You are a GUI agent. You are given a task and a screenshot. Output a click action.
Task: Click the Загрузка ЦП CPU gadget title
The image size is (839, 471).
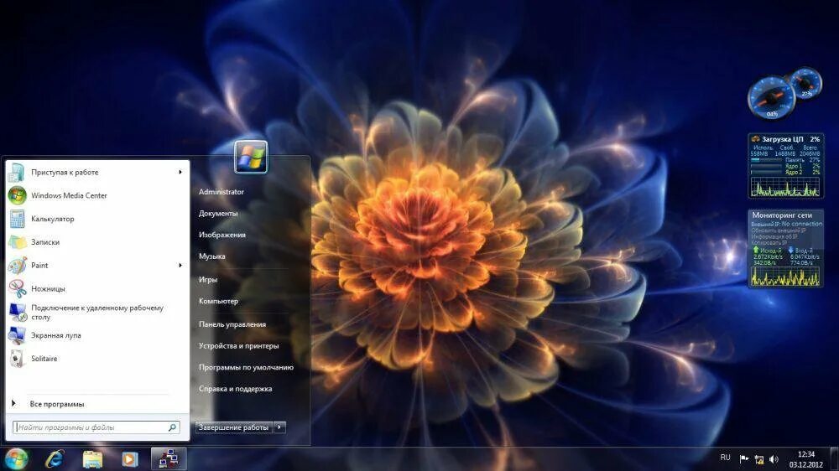pos(782,139)
